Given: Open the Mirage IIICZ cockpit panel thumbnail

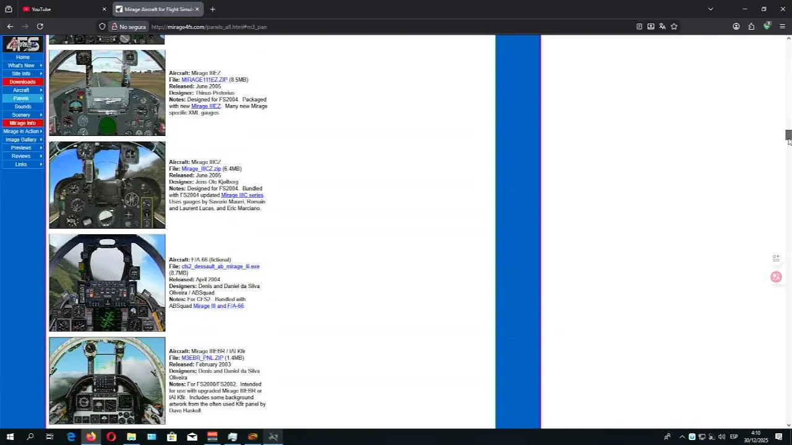Looking at the screenshot, I should (107, 185).
